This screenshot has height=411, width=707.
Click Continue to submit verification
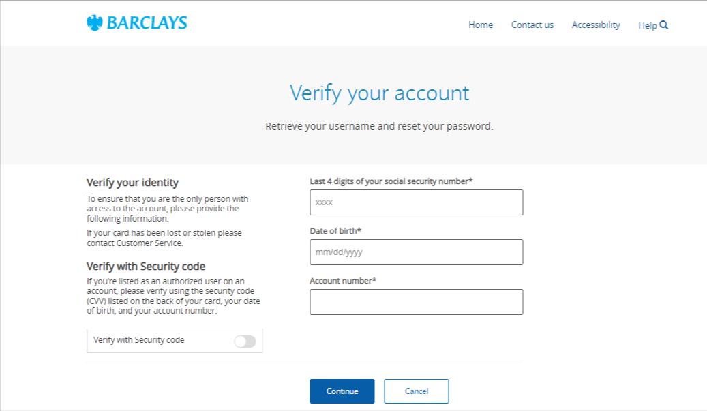[x=342, y=391]
